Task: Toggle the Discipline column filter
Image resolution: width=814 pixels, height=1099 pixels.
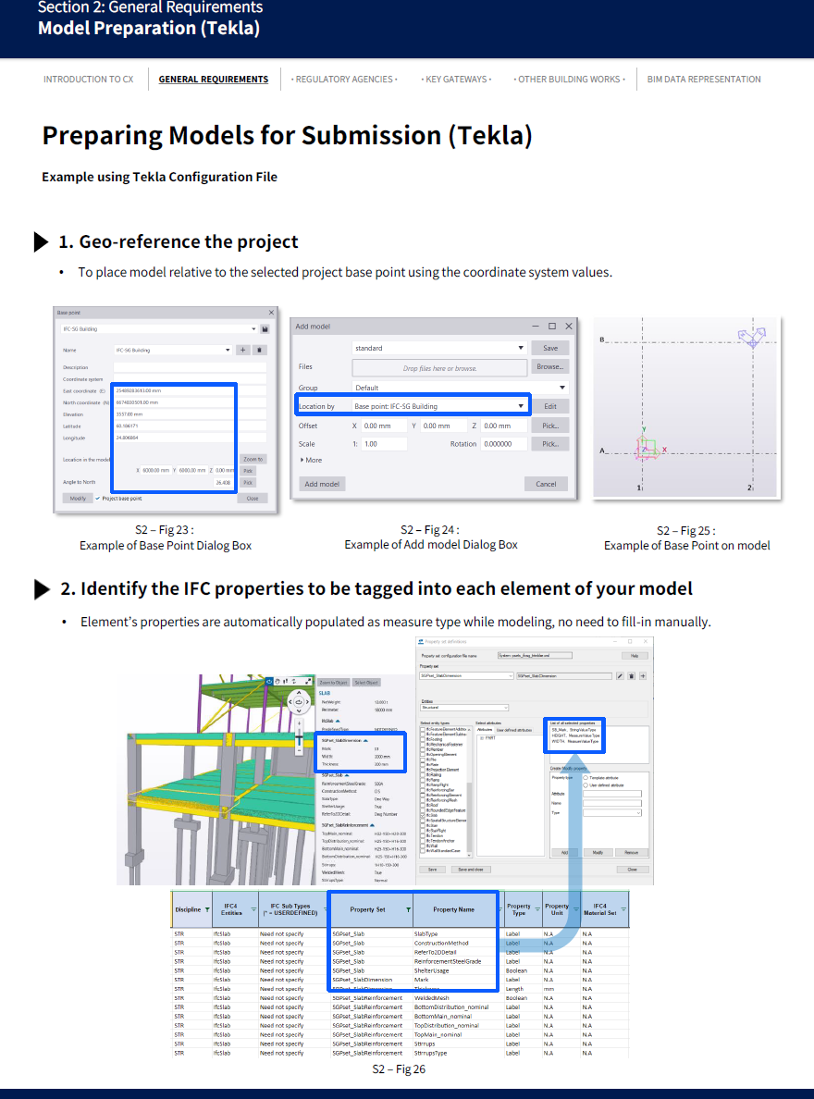Action: pos(207,909)
